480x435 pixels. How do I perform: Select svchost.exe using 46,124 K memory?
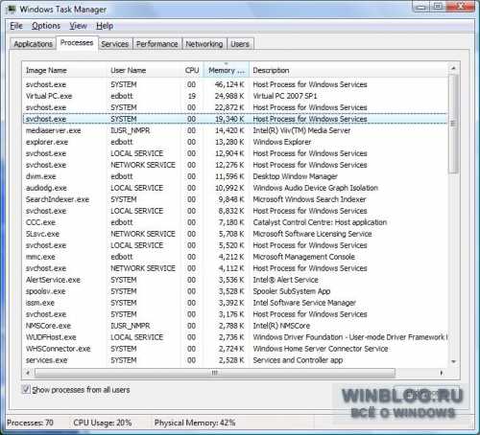point(235,84)
